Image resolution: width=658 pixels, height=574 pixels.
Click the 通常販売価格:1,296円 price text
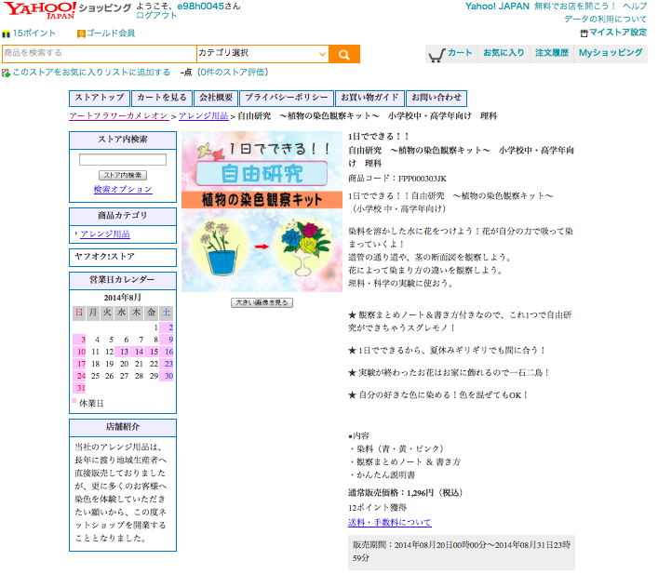(405, 493)
